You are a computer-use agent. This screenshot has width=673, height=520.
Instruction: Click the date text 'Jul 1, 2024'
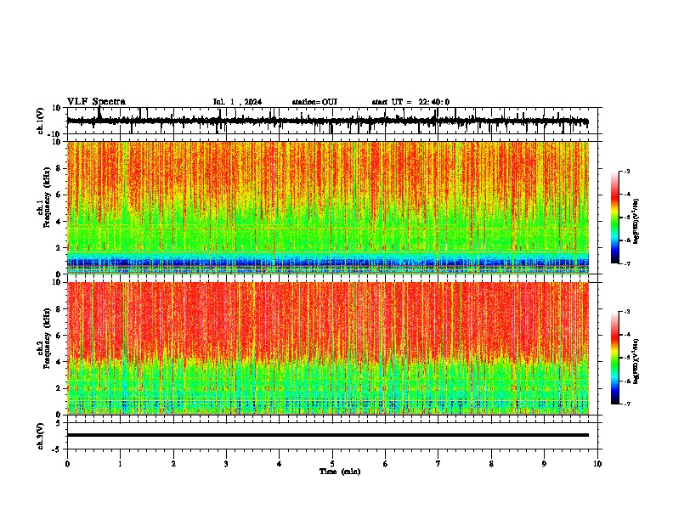pos(237,102)
